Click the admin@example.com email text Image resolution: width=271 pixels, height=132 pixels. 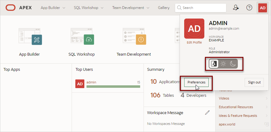click(x=224, y=29)
